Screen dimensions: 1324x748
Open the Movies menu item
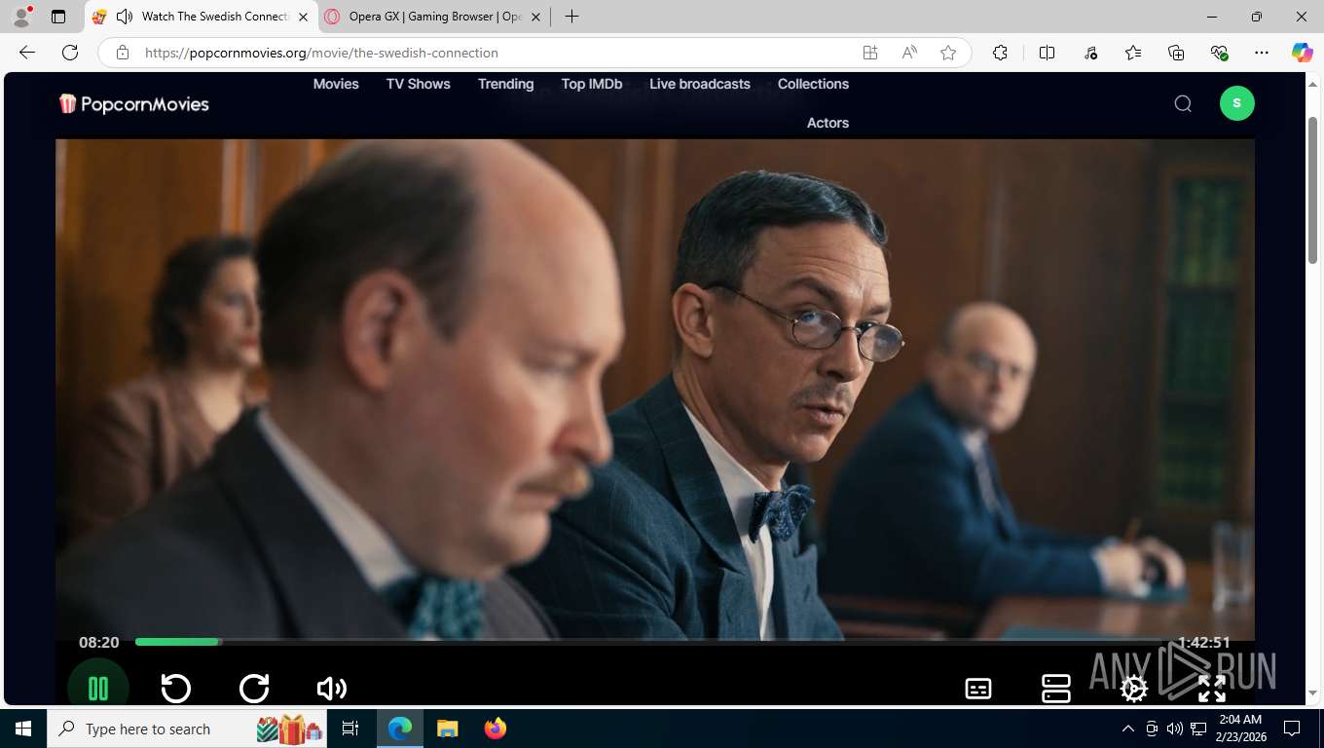click(x=336, y=84)
